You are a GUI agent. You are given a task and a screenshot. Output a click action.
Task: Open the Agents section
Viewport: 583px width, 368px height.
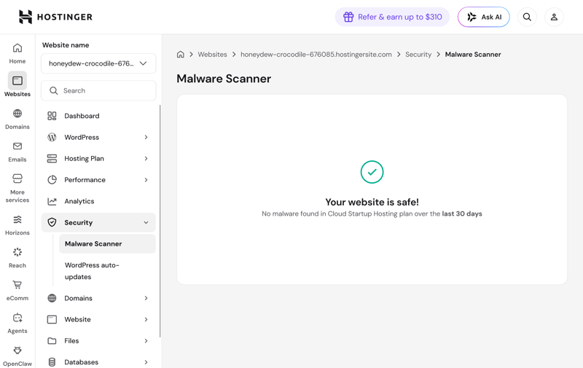coord(17,324)
